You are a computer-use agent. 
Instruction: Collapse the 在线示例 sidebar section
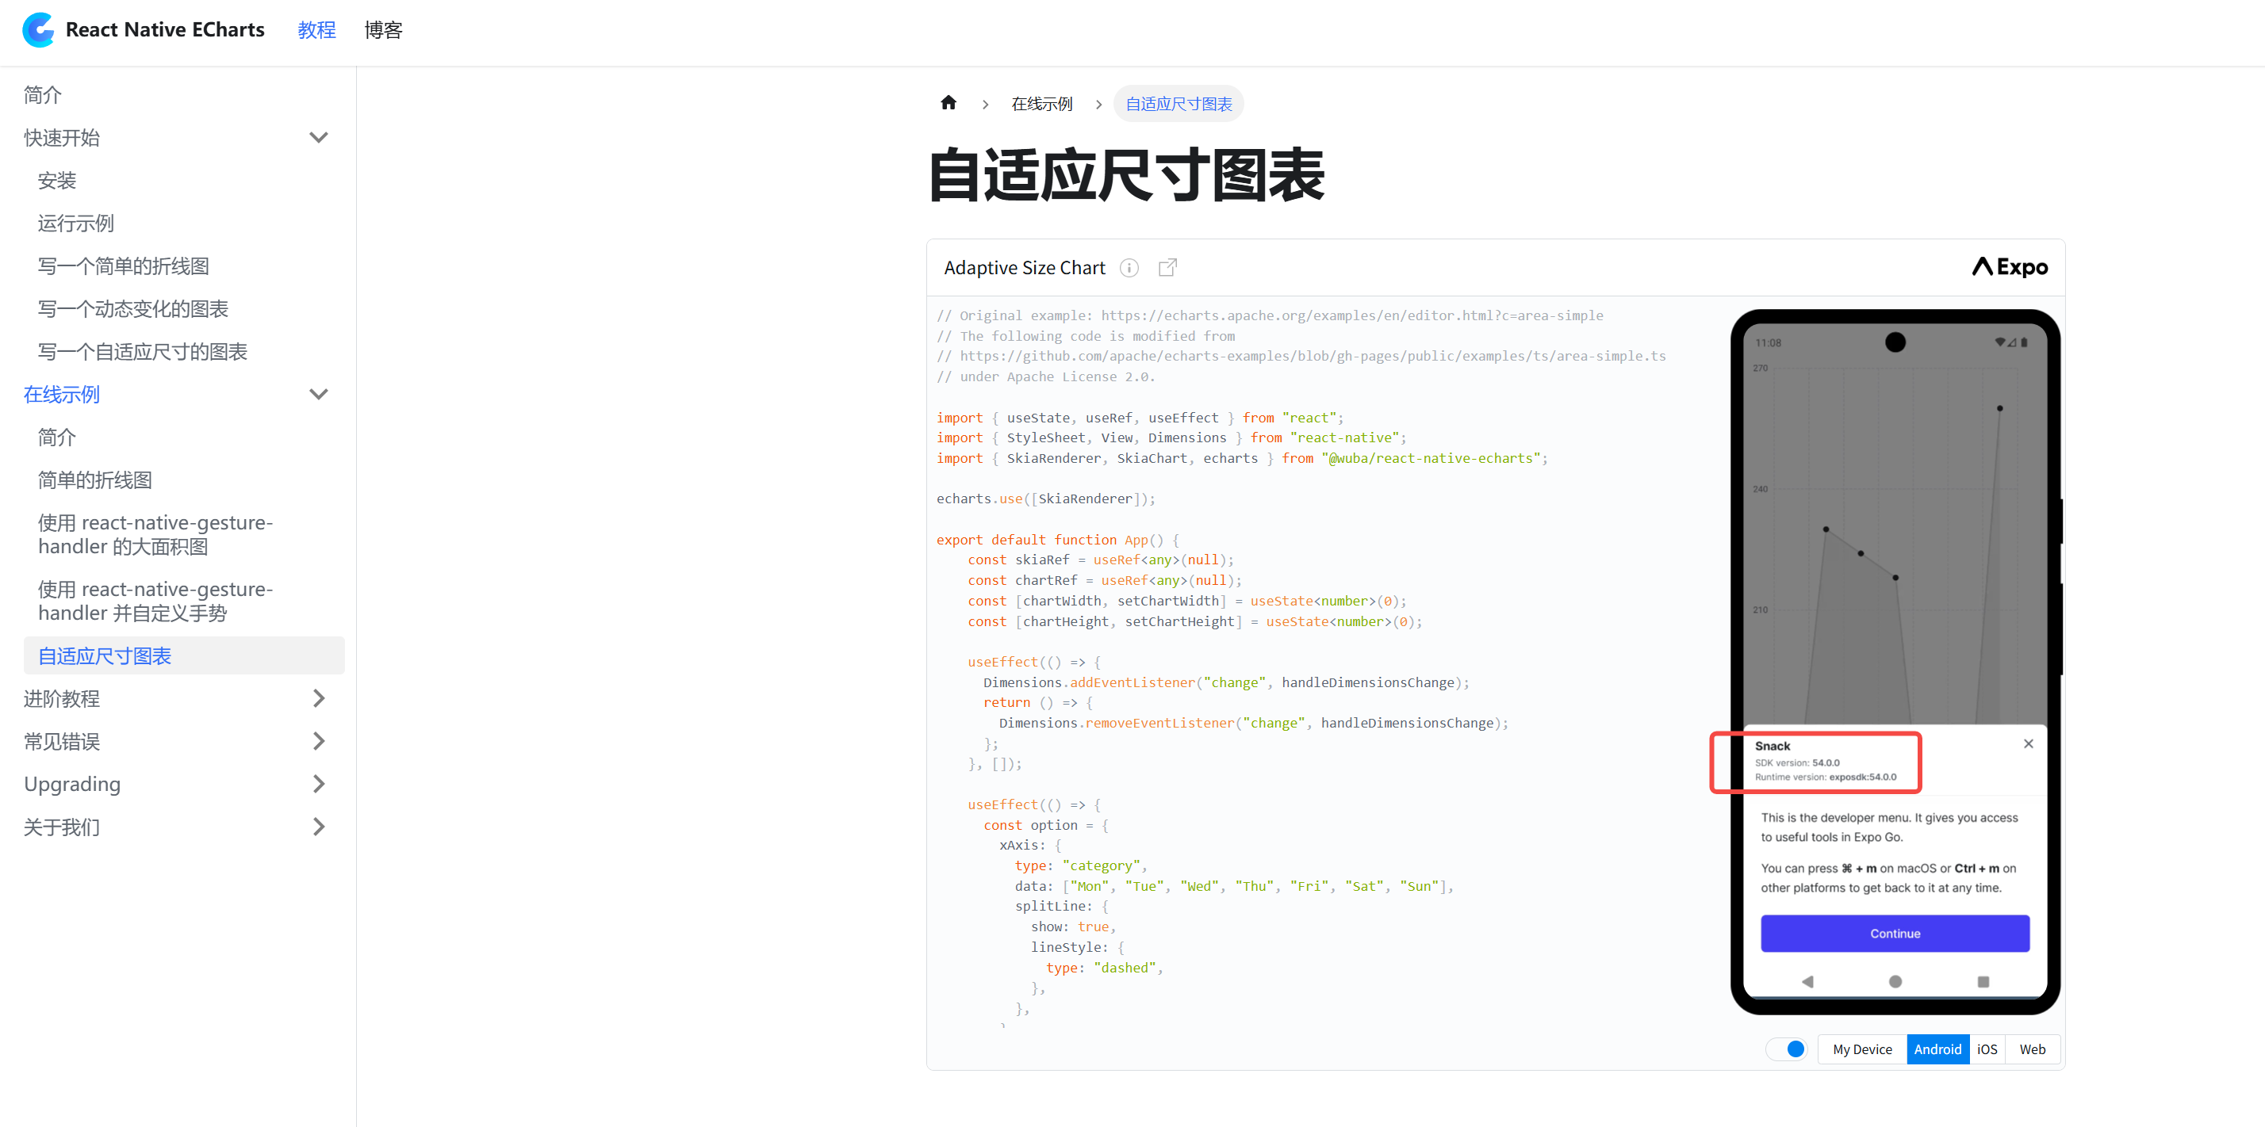(318, 395)
